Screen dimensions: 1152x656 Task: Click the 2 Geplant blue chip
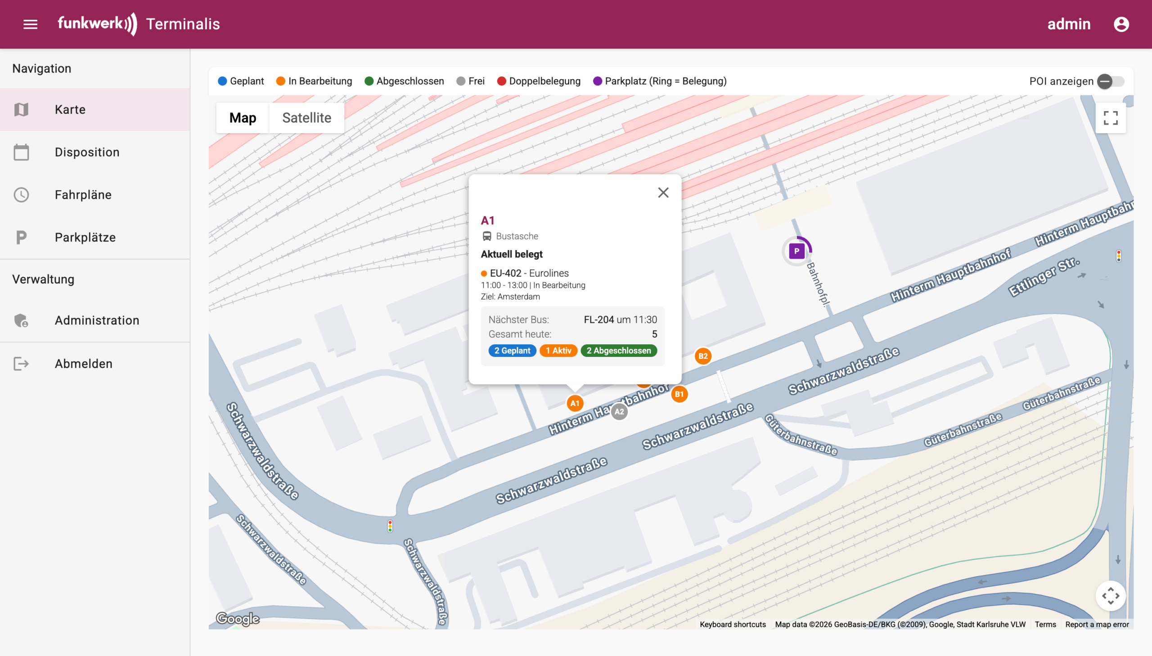(x=512, y=351)
